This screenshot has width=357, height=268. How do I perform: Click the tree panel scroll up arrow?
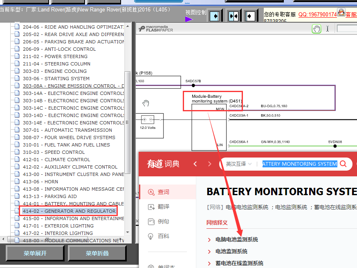coord(128,27)
